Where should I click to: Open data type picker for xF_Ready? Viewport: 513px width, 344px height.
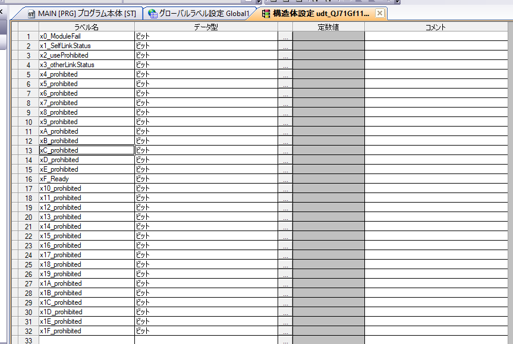(x=285, y=179)
